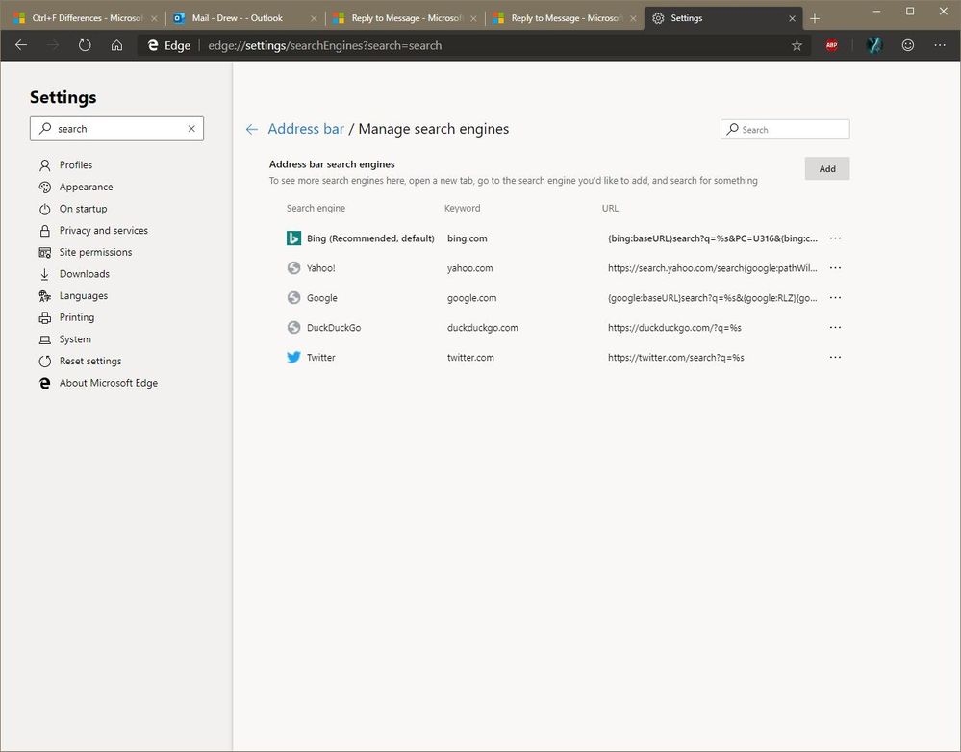Screen dimensions: 961x752
Task: Click the browser back arrow button
Action: click(x=21, y=45)
